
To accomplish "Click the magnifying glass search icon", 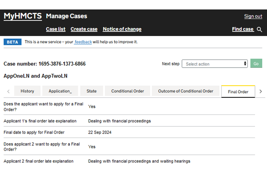I will tap(259, 29).
